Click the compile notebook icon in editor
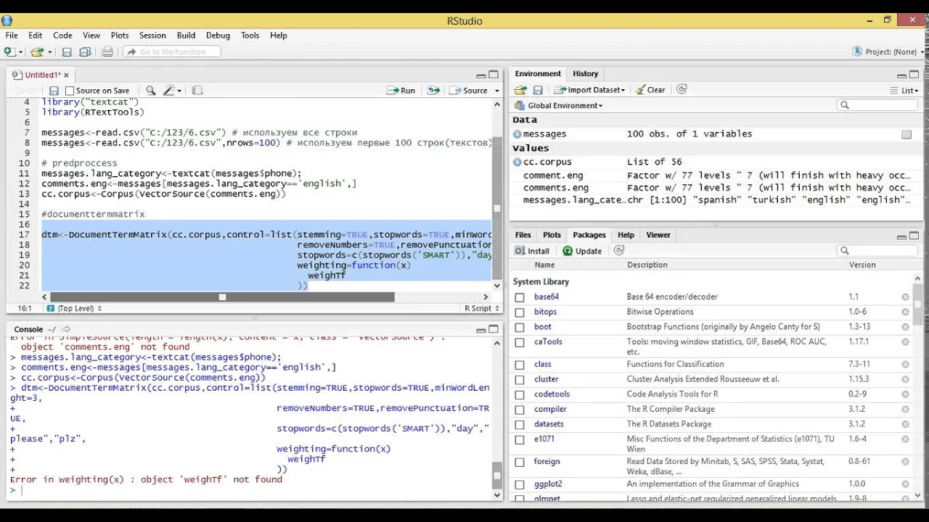Viewport: 929px width, 522px height. [197, 91]
